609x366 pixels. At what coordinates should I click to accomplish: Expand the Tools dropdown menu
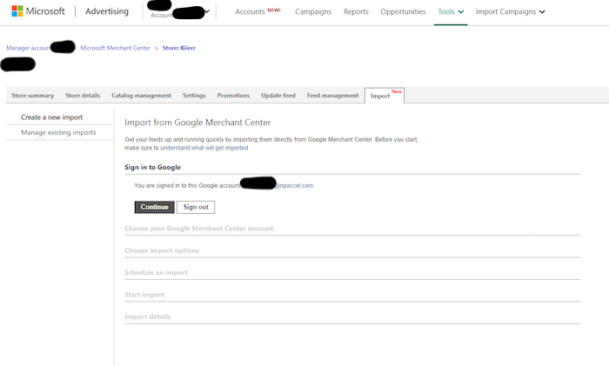(x=451, y=11)
